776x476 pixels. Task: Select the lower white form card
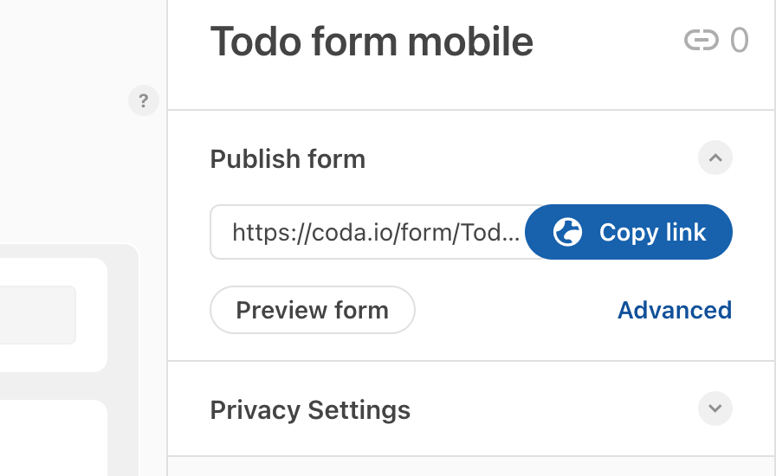click(52, 437)
